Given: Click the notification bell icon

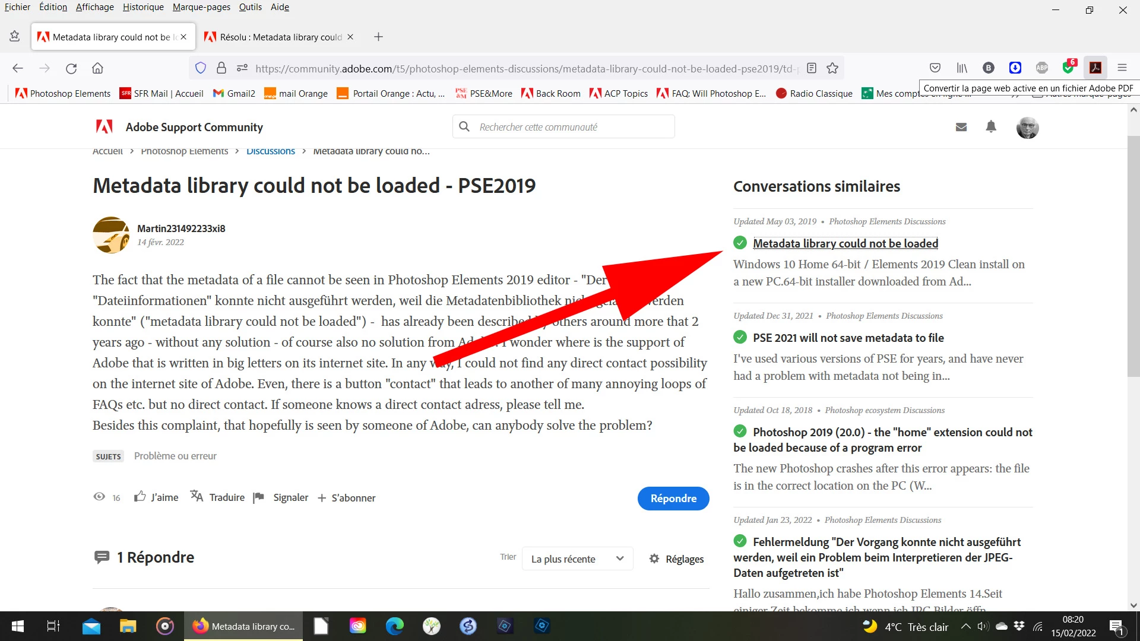Looking at the screenshot, I should click(x=990, y=126).
